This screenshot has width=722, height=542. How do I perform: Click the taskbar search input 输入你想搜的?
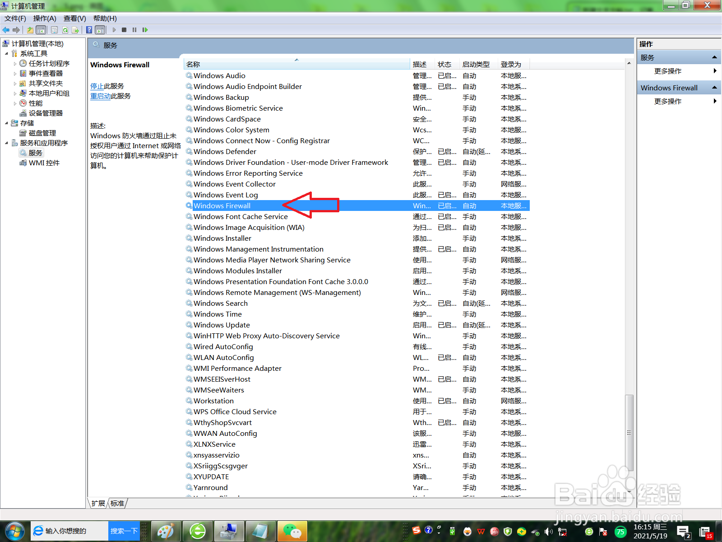pyautogui.click(x=70, y=531)
